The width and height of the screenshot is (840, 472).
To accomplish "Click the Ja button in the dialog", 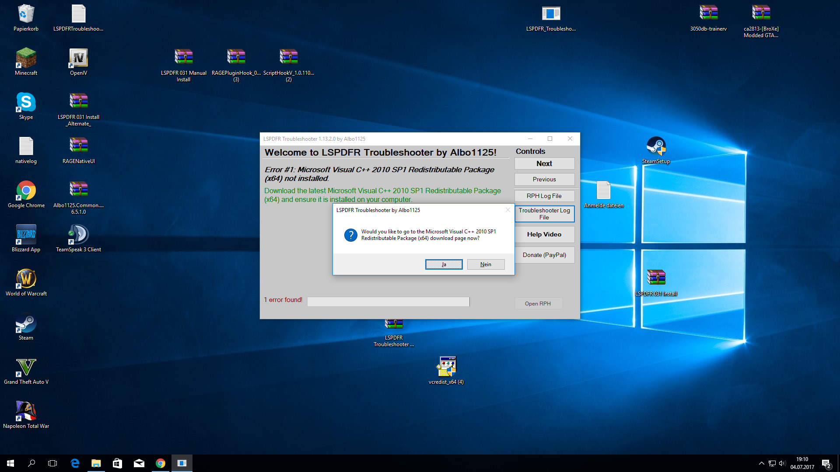I will tap(444, 264).
